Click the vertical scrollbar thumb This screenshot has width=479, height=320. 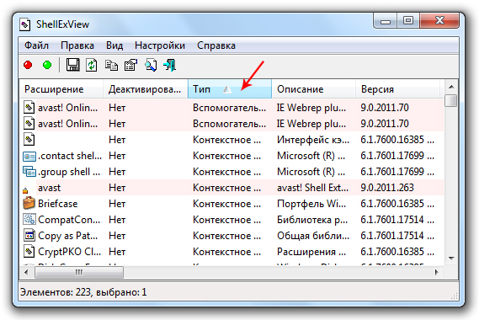coord(451,101)
